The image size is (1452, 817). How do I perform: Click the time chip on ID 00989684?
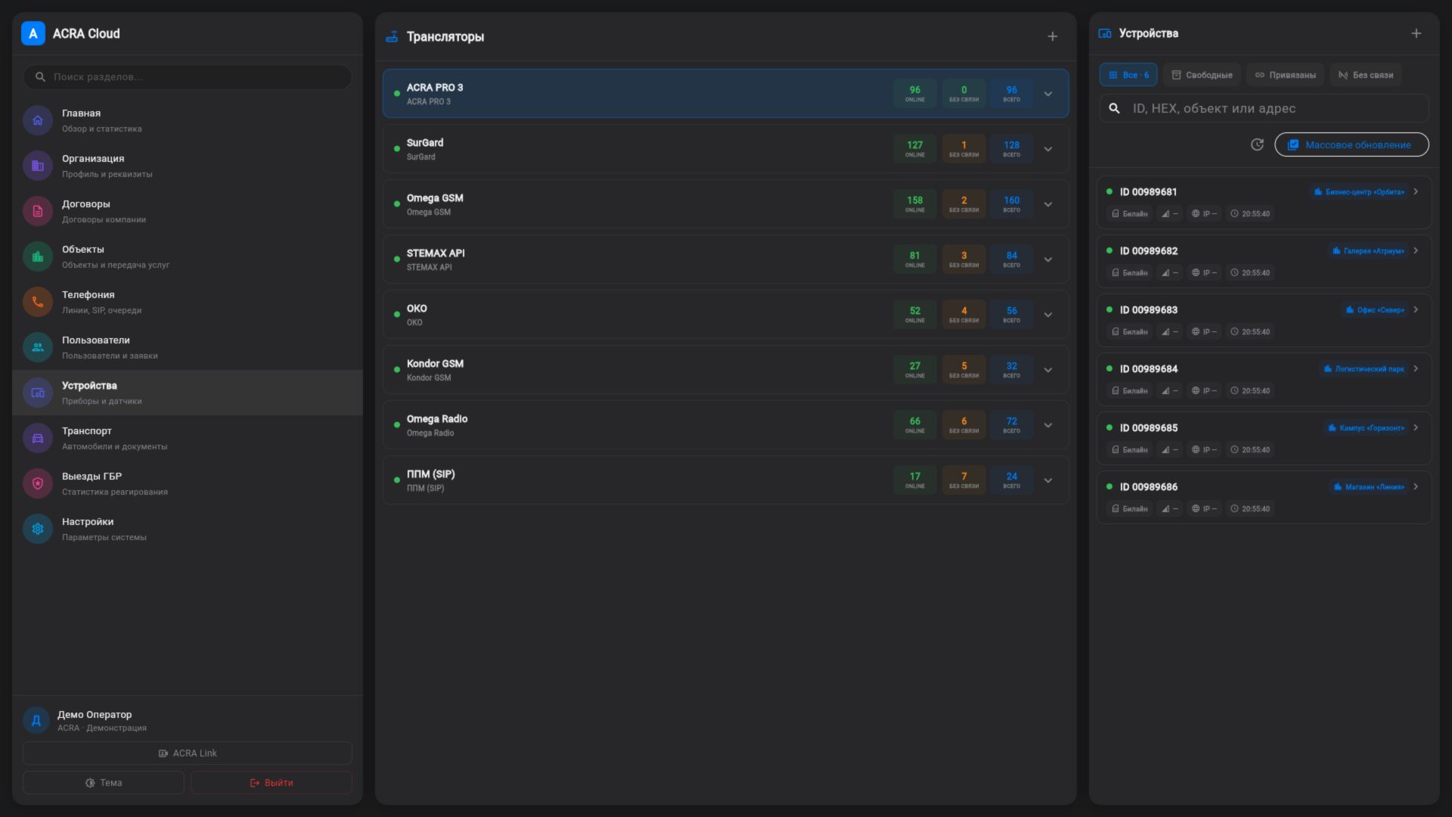click(x=1250, y=390)
